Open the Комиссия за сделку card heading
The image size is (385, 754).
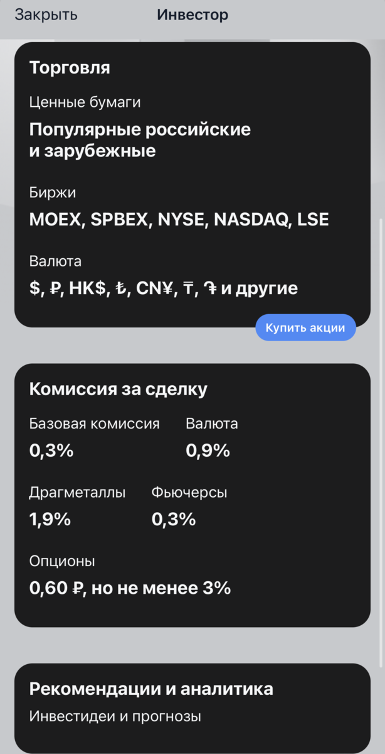pyautogui.click(x=119, y=389)
